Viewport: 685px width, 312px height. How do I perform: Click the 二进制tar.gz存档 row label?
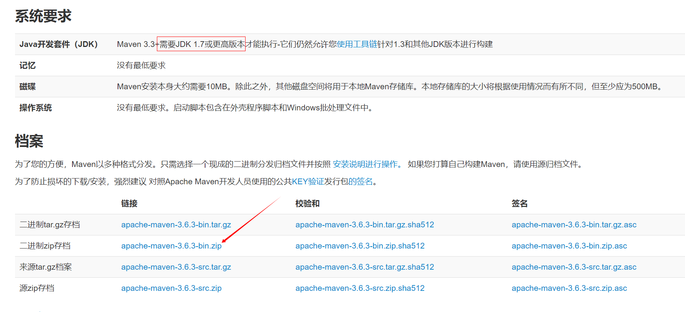[x=50, y=225]
